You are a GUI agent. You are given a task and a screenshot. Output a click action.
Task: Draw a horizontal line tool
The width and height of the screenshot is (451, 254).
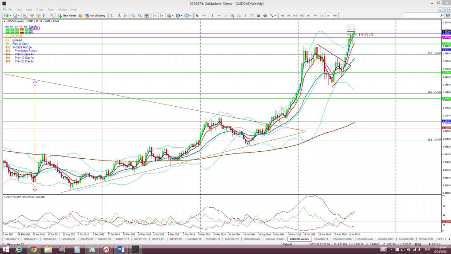pyautogui.click(x=219, y=15)
